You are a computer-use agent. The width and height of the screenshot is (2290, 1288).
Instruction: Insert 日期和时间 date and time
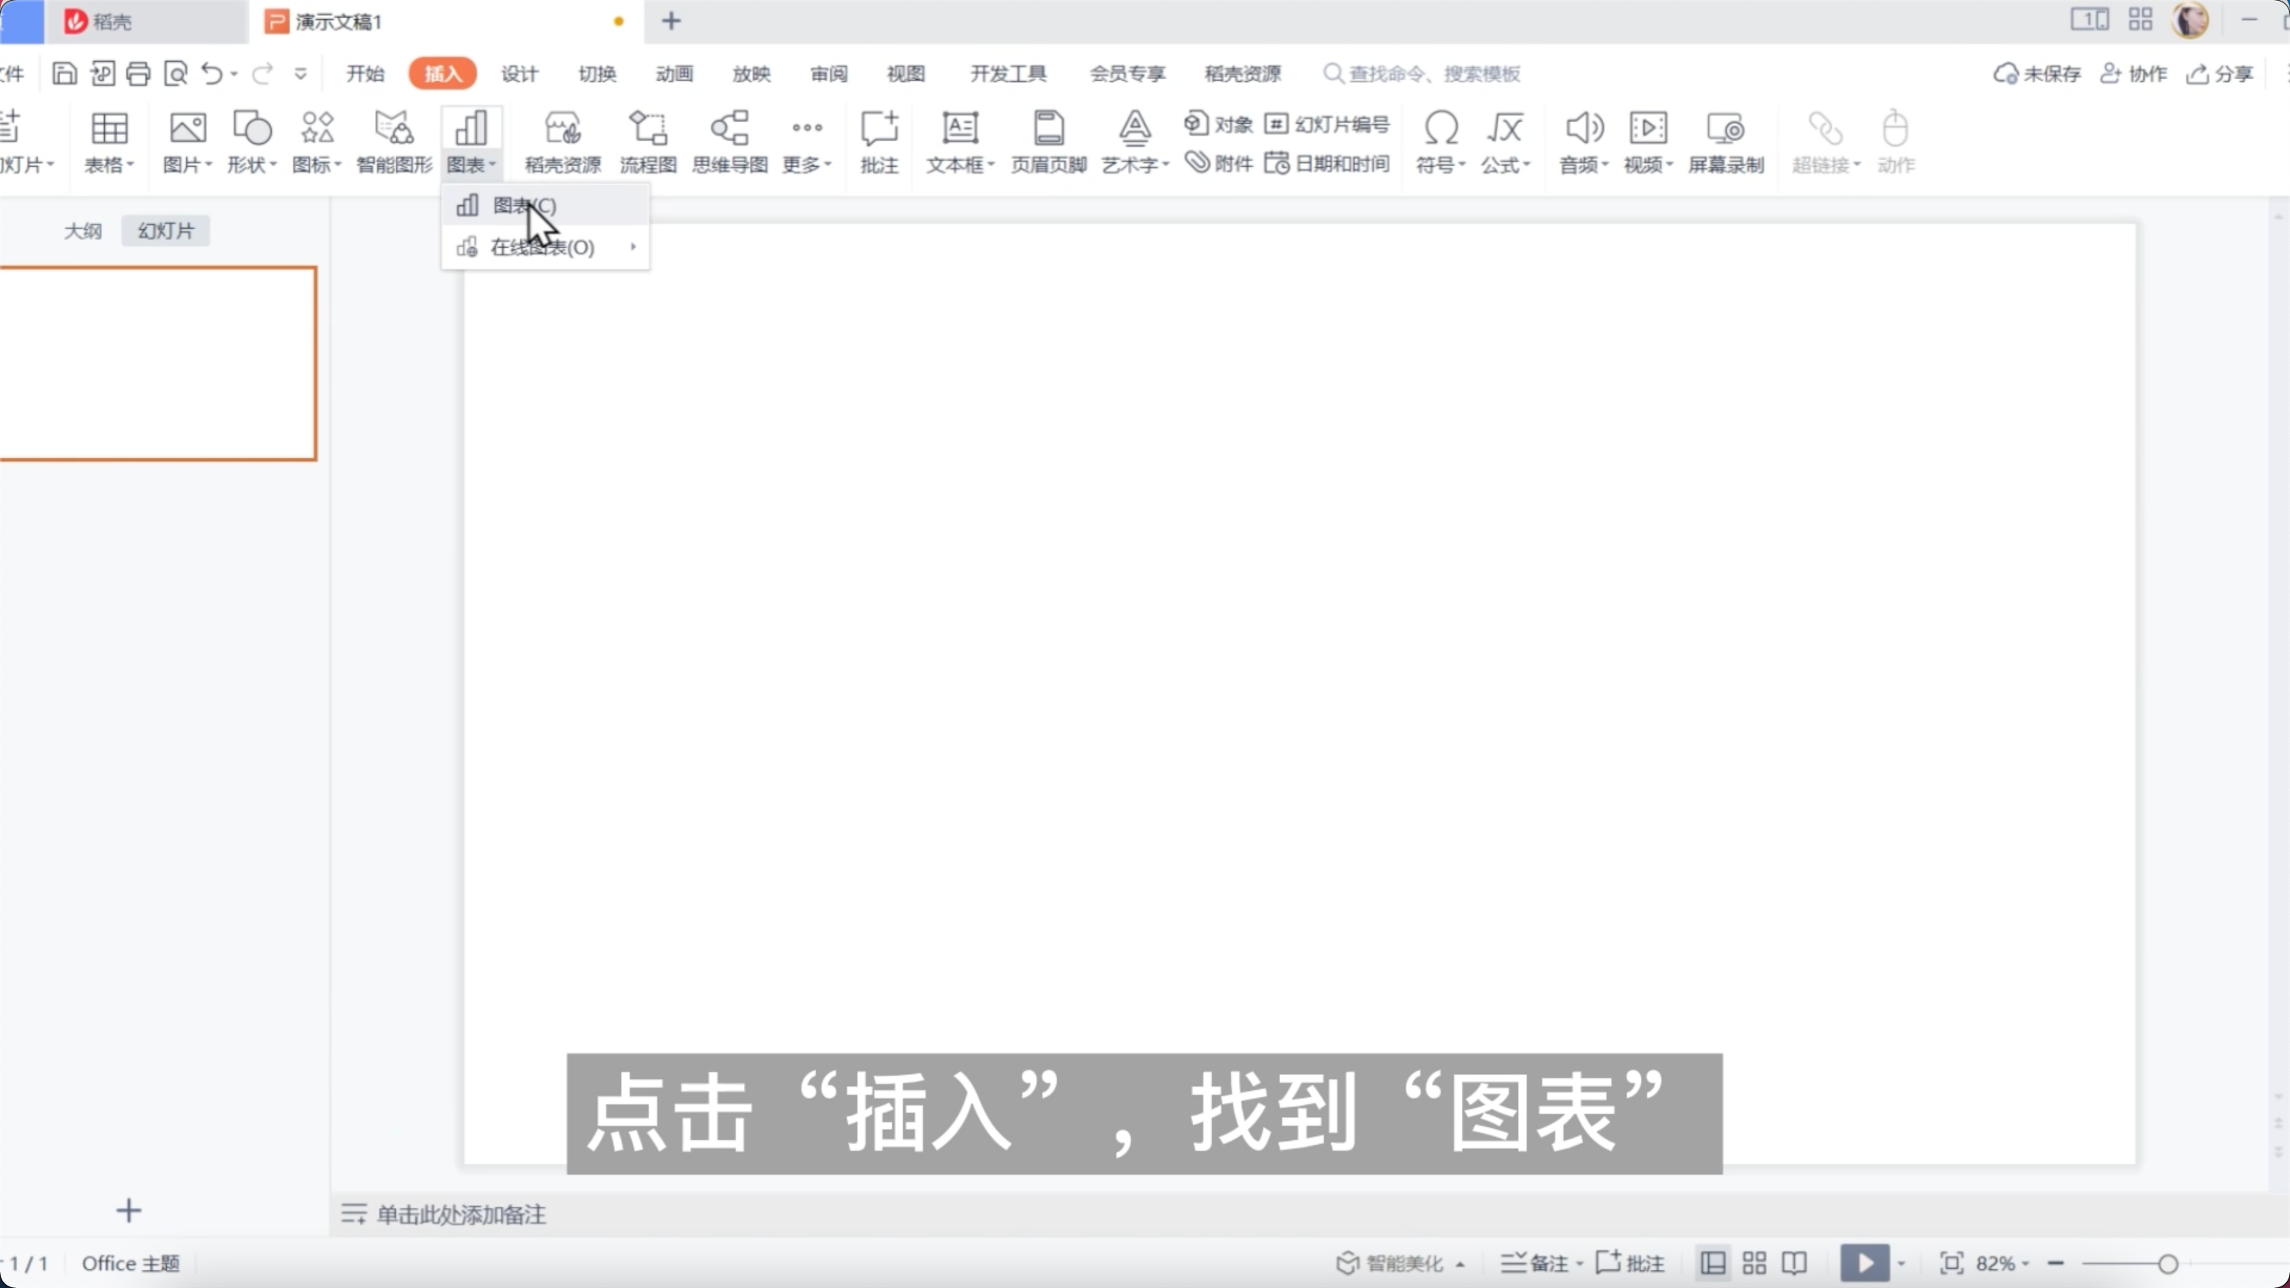click(1327, 163)
